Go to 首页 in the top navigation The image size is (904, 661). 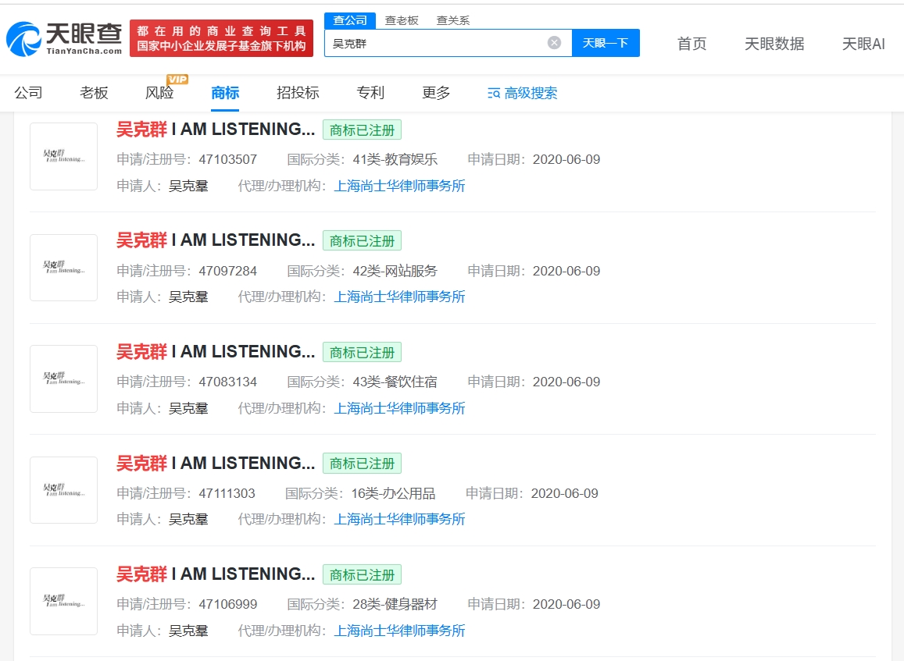tap(691, 44)
